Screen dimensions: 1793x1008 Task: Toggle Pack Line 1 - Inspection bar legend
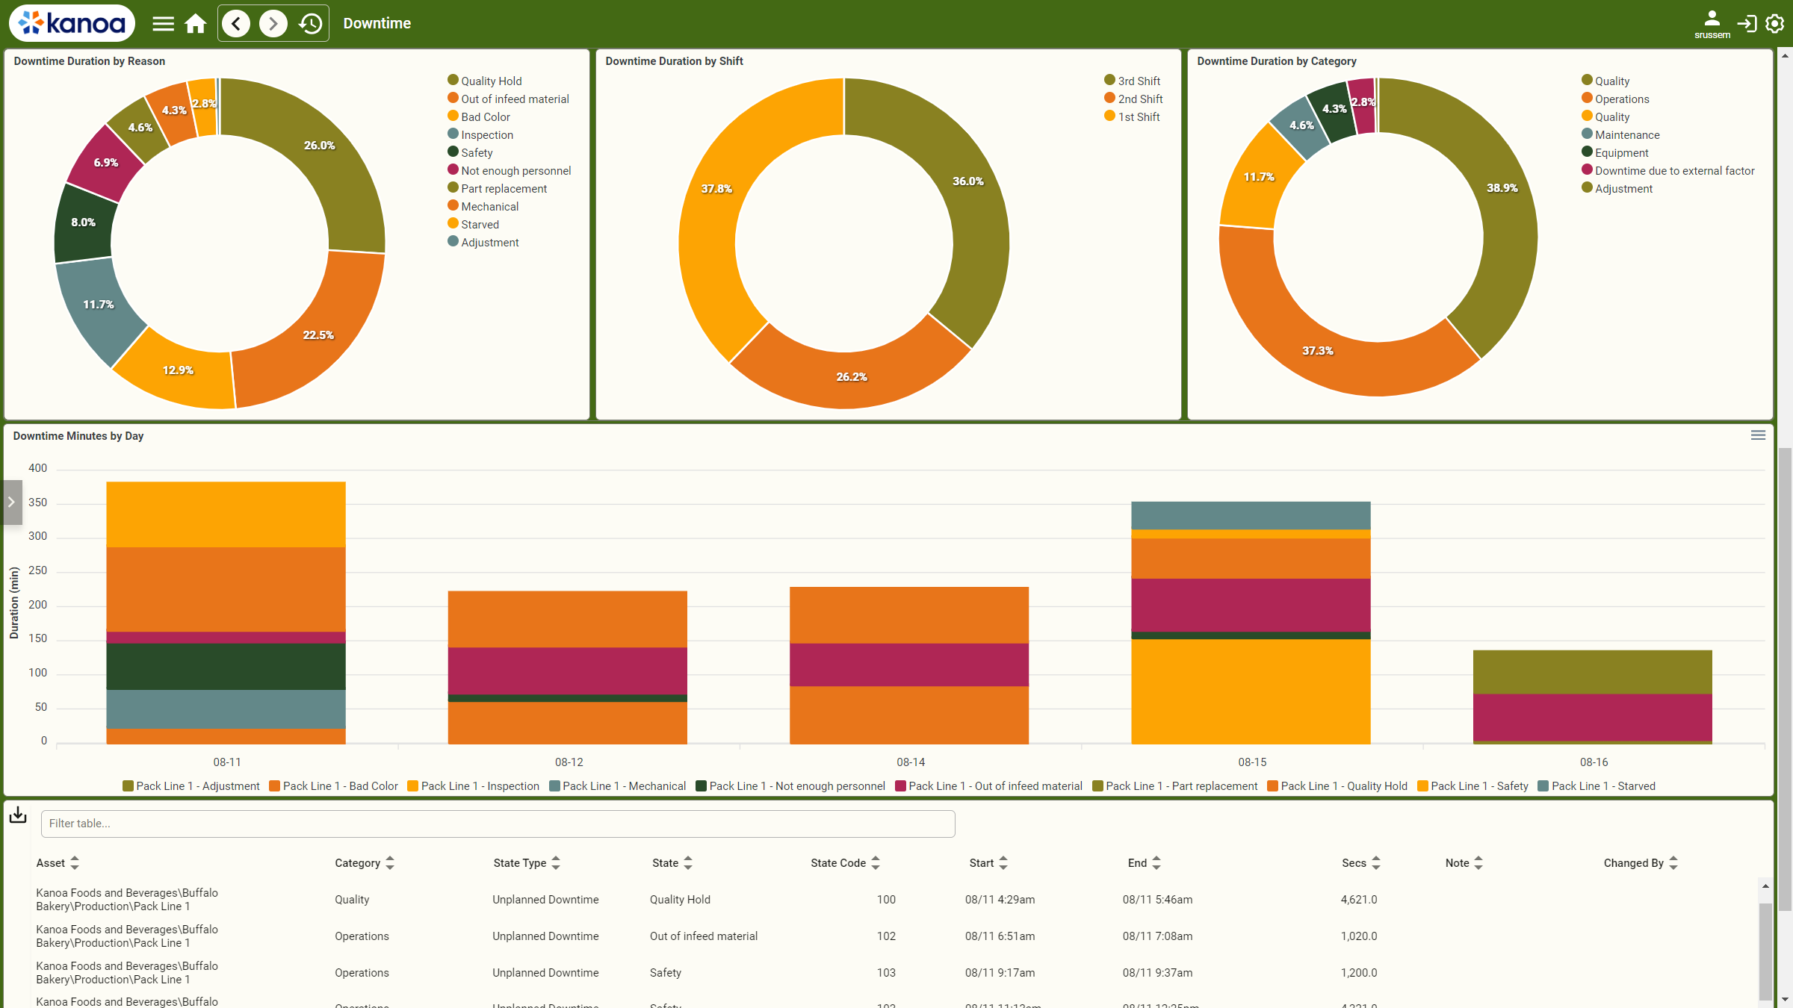(x=474, y=785)
